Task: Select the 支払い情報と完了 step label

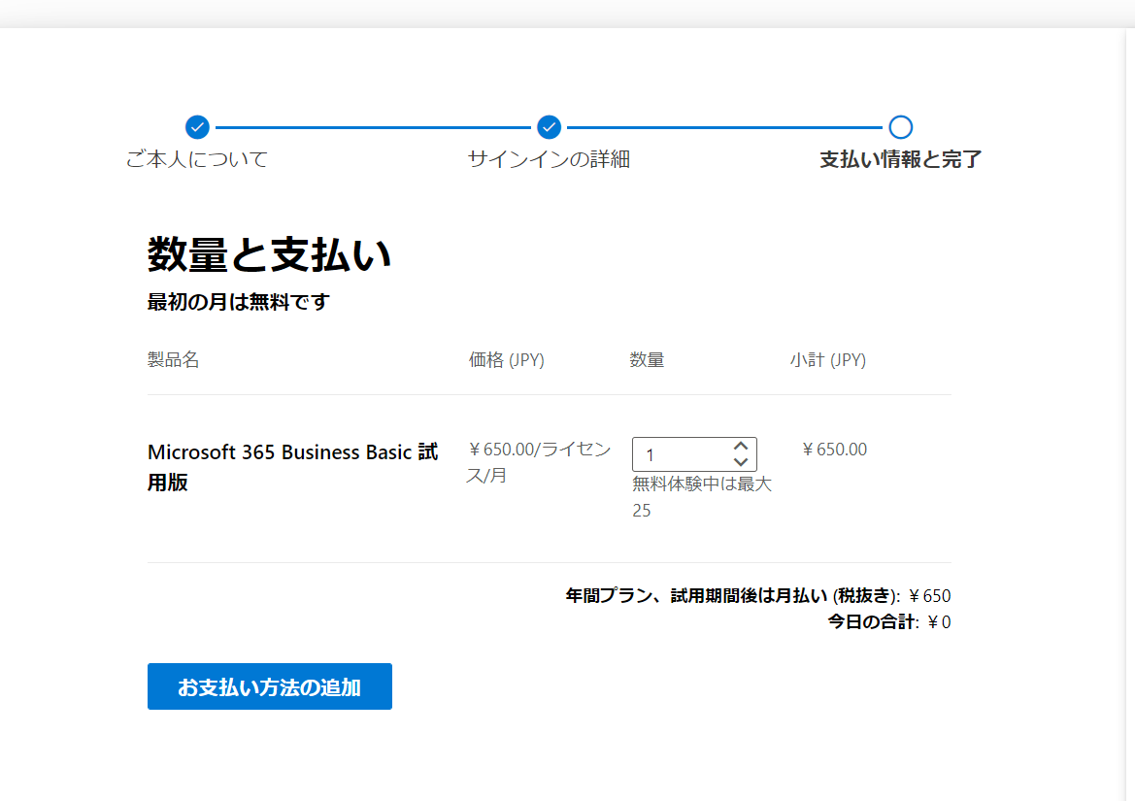Action: pyautogui.click(x=900, y=159)
